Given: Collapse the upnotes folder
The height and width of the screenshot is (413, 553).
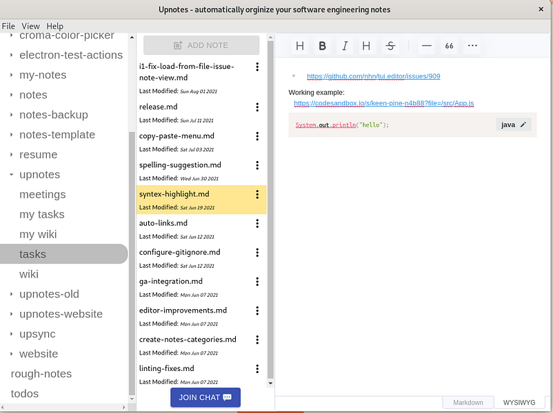Looking at the screenshot, I should click(11, 175).
